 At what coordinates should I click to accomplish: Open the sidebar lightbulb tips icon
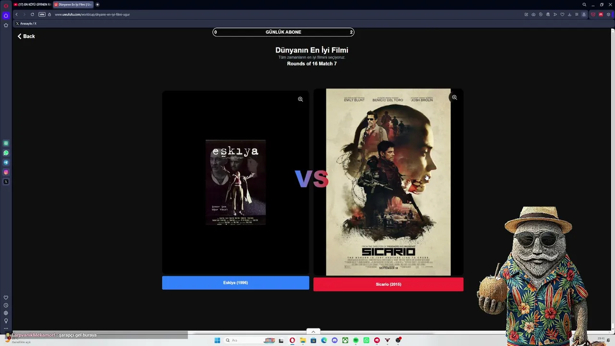click(x=6, y=321)
